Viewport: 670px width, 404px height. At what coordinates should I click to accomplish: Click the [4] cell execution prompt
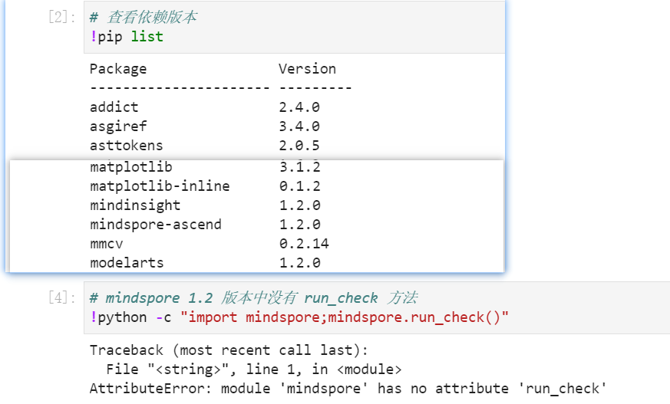61,297
